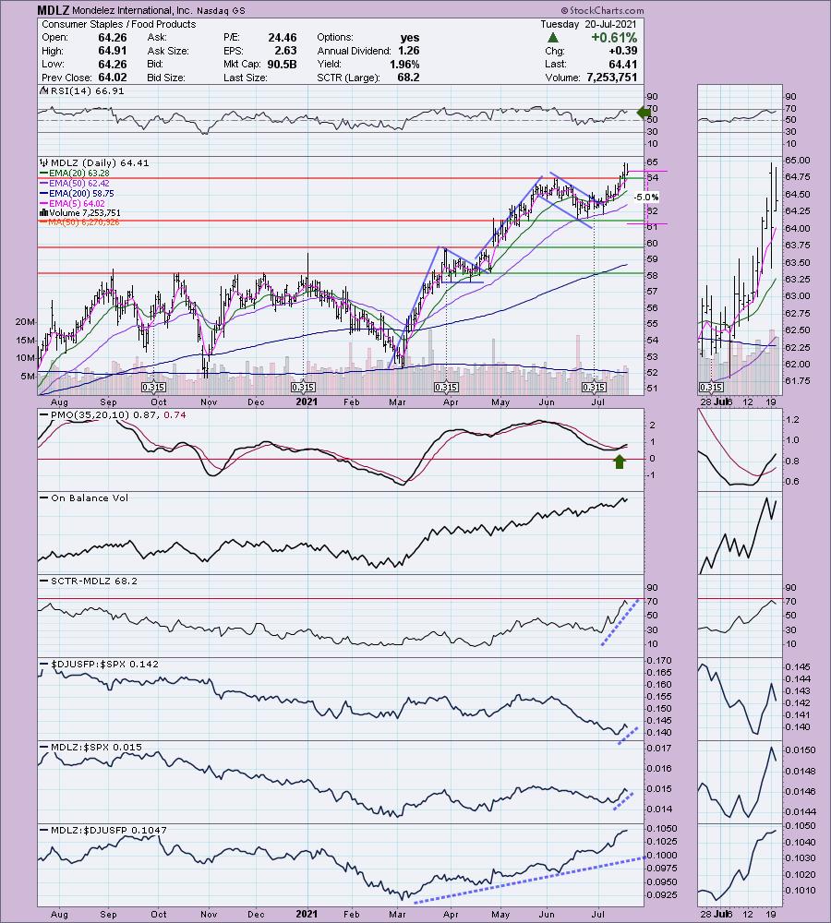Viewport: 831px width, 923px height.
Task: Click the RSI area-chart icon
Action: click(43, 90)
